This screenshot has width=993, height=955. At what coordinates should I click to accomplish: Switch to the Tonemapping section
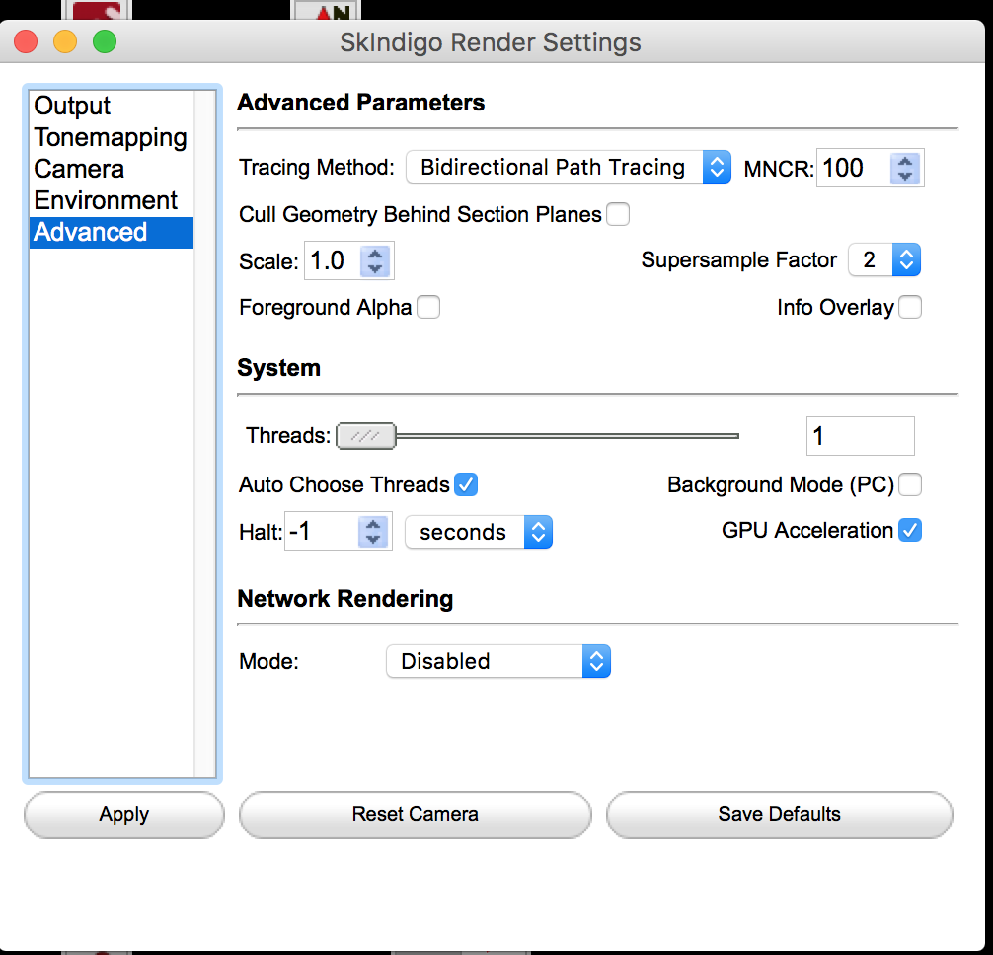[x=110, y=138]
